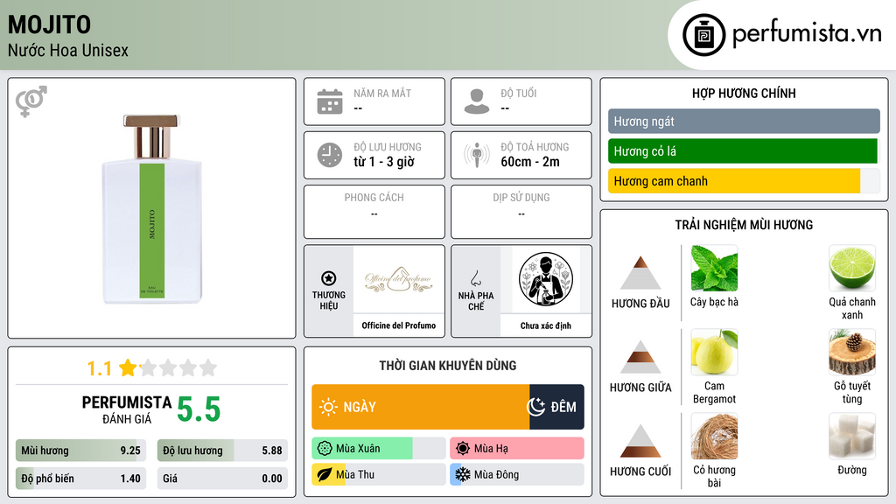Click the Mùa Hạ season bar

tap(517, 449)
